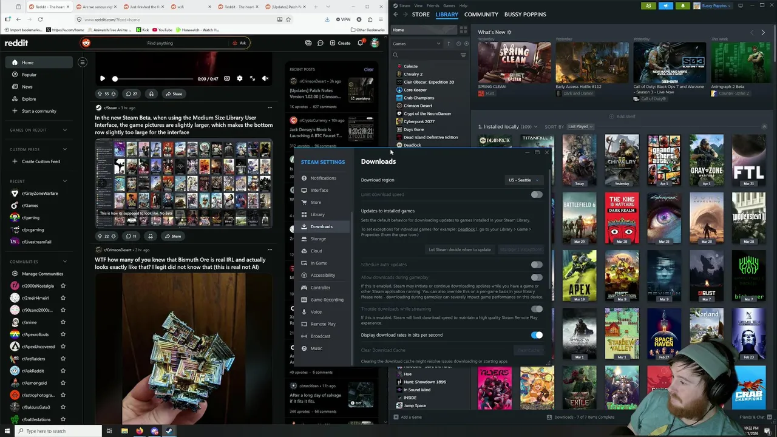This screenshot has width=777, height=437.
Task: Toggle Reddit video closed captions button
Action: click(227, 78)
